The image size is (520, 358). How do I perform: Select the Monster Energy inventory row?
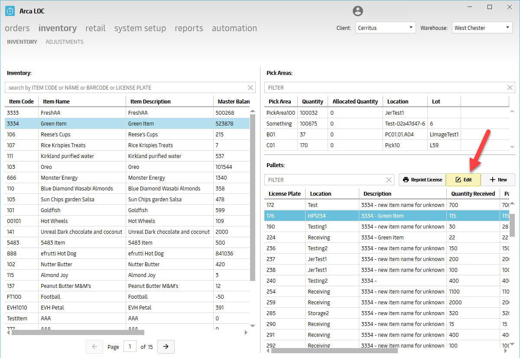(127, 177)
